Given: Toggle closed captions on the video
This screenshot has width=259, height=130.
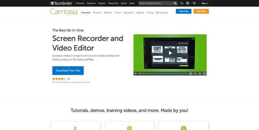Looking at the screenshot, I should pyautogui.click(x=191, y=74).
